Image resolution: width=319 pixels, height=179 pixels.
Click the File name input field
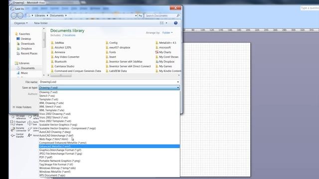[108, 82]
